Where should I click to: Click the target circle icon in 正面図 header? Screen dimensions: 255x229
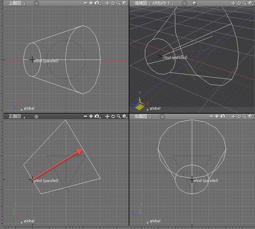[36, 117]
